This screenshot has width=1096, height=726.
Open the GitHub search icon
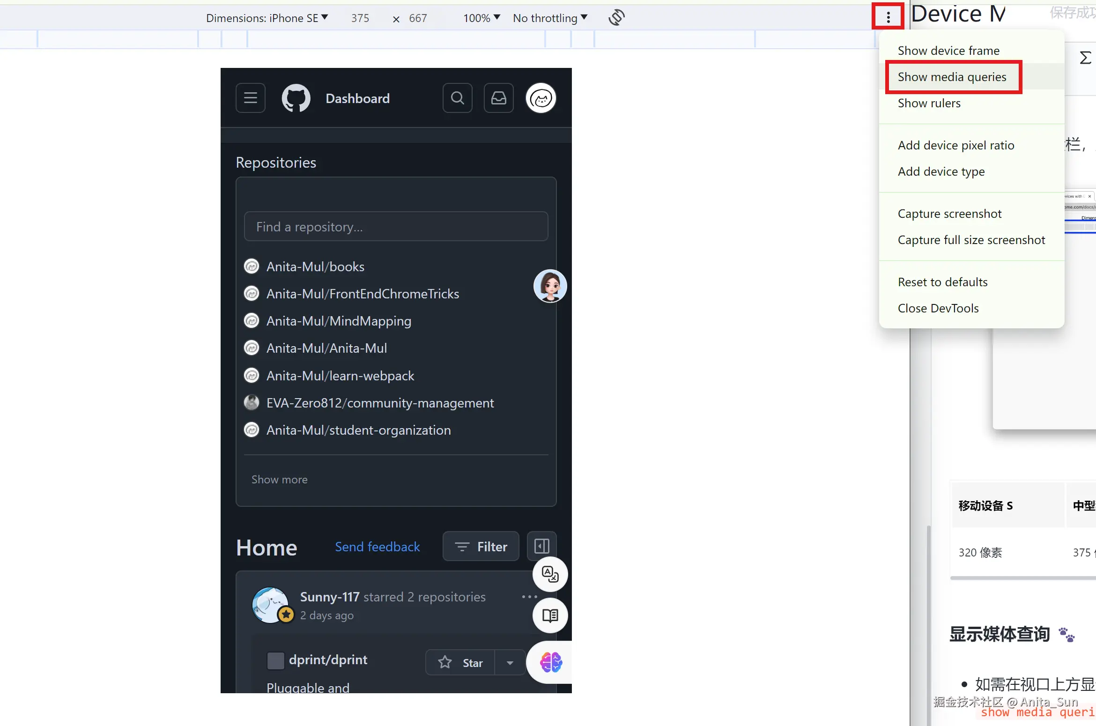[457, 98]
